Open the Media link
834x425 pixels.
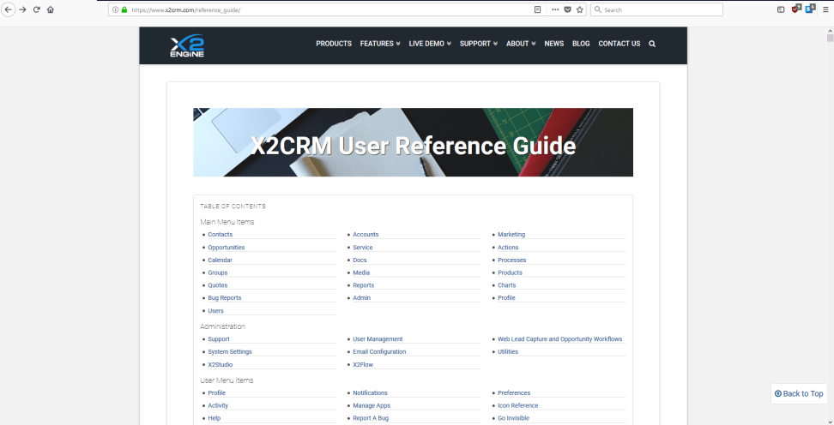coord(361,272)
